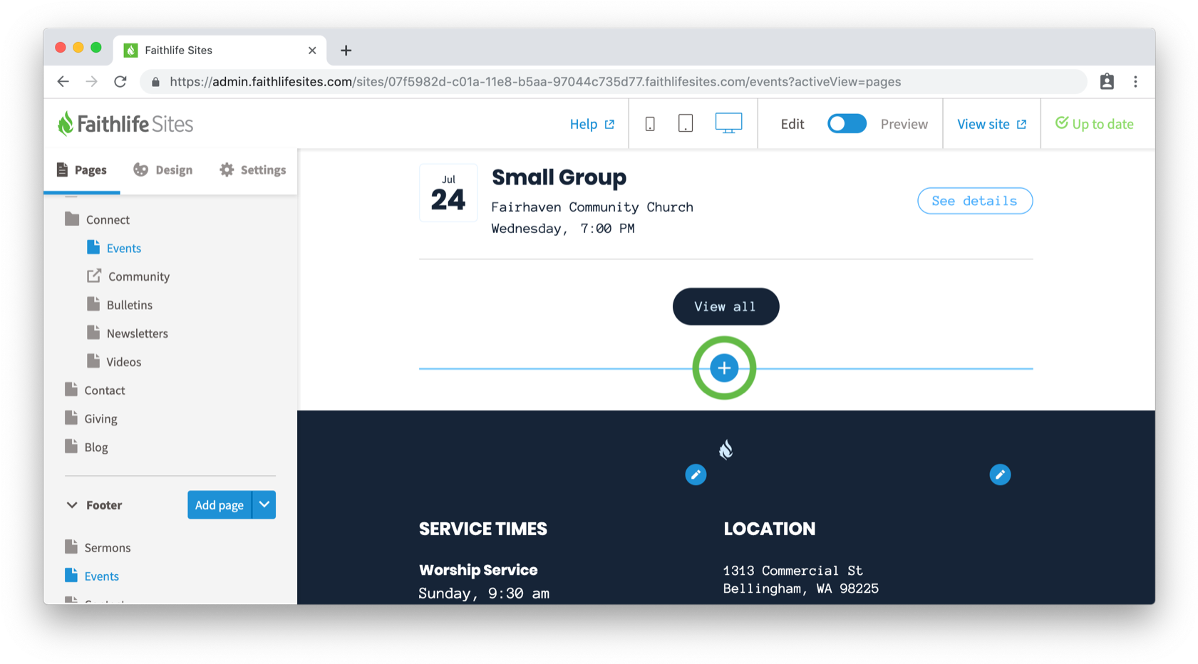
Task: Click the Add page button
Action: [x=220, y=505]
